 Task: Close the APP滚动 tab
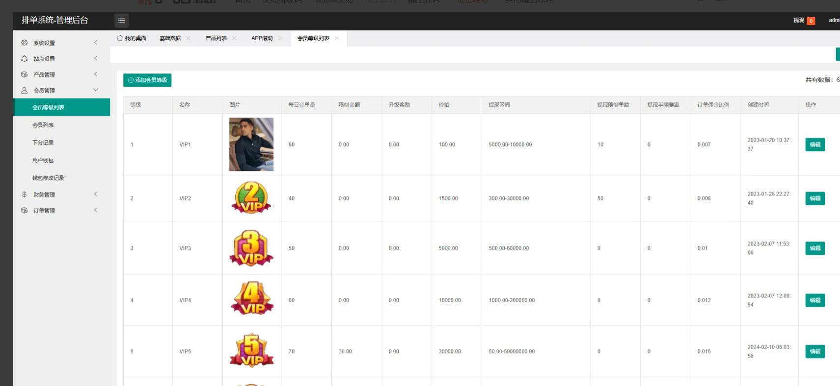point(280,38)
